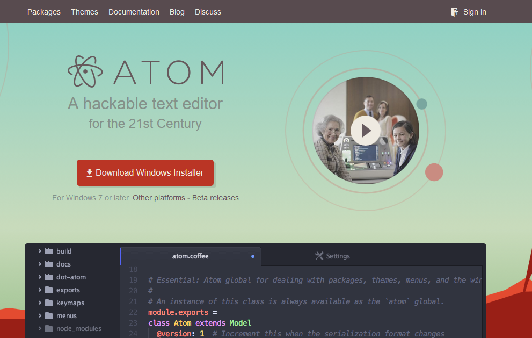532x338 pixels.
Task: Open the Themes page
Action: pyautogui.click(x=84, y=12)
